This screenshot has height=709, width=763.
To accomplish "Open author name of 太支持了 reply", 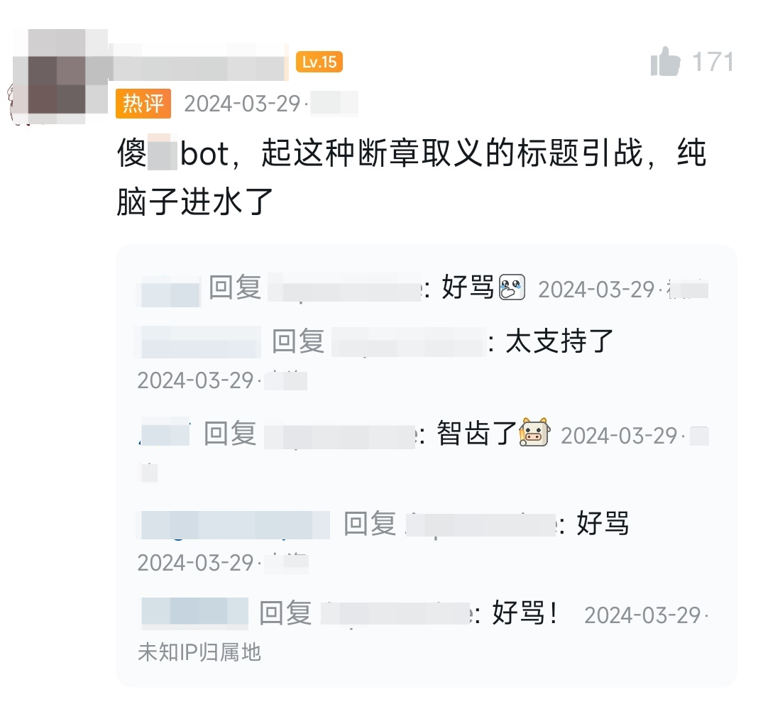I will pyautogui.click(x=200, y=342).
